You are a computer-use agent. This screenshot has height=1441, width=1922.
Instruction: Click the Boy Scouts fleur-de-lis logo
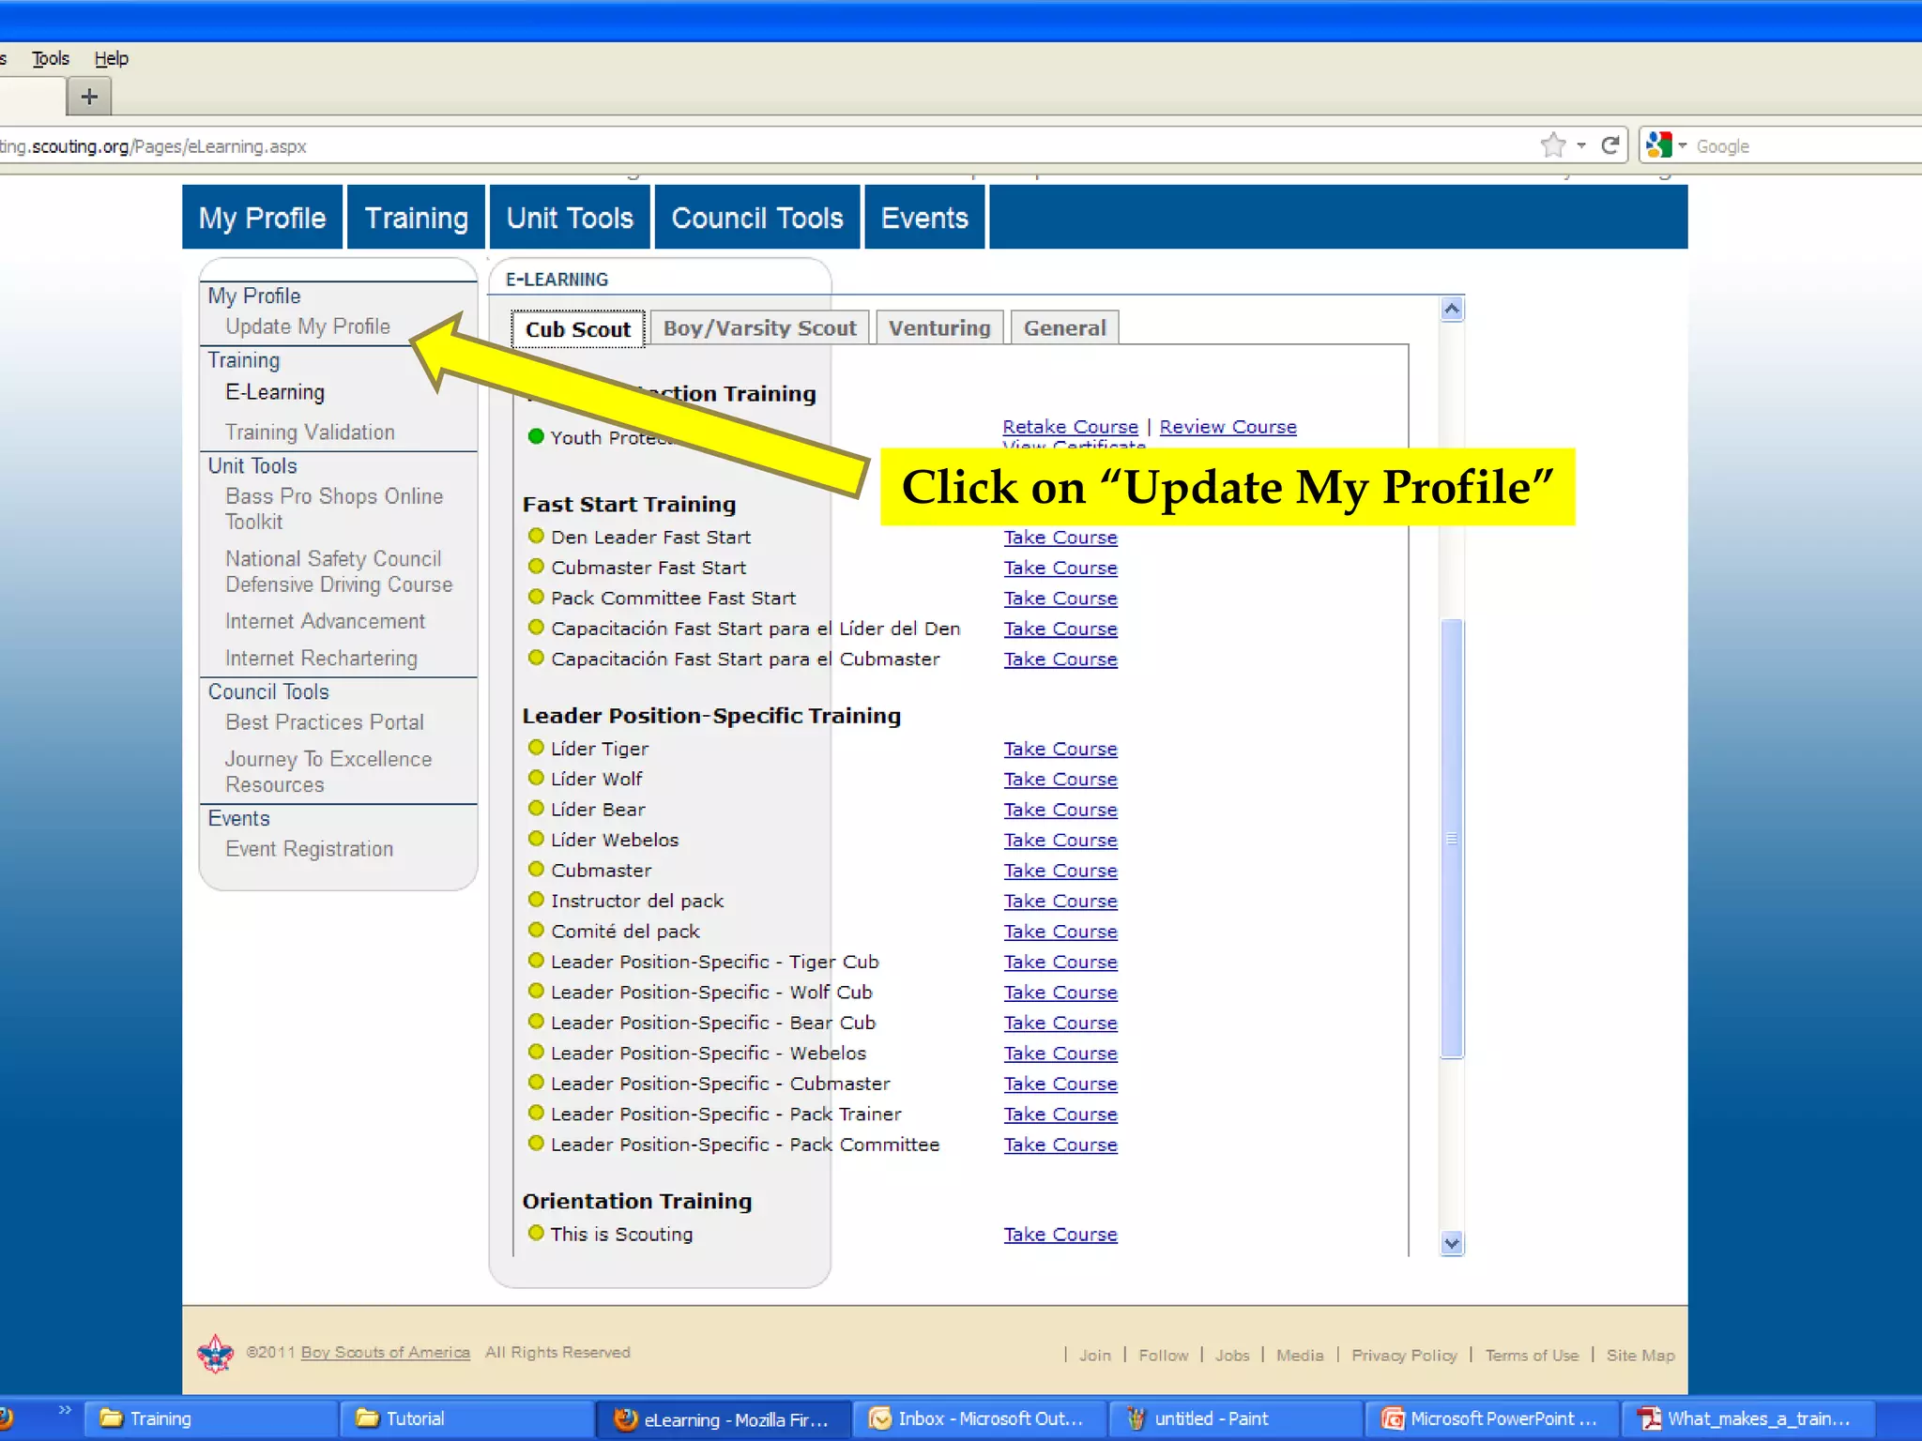tap(215, 1354)
